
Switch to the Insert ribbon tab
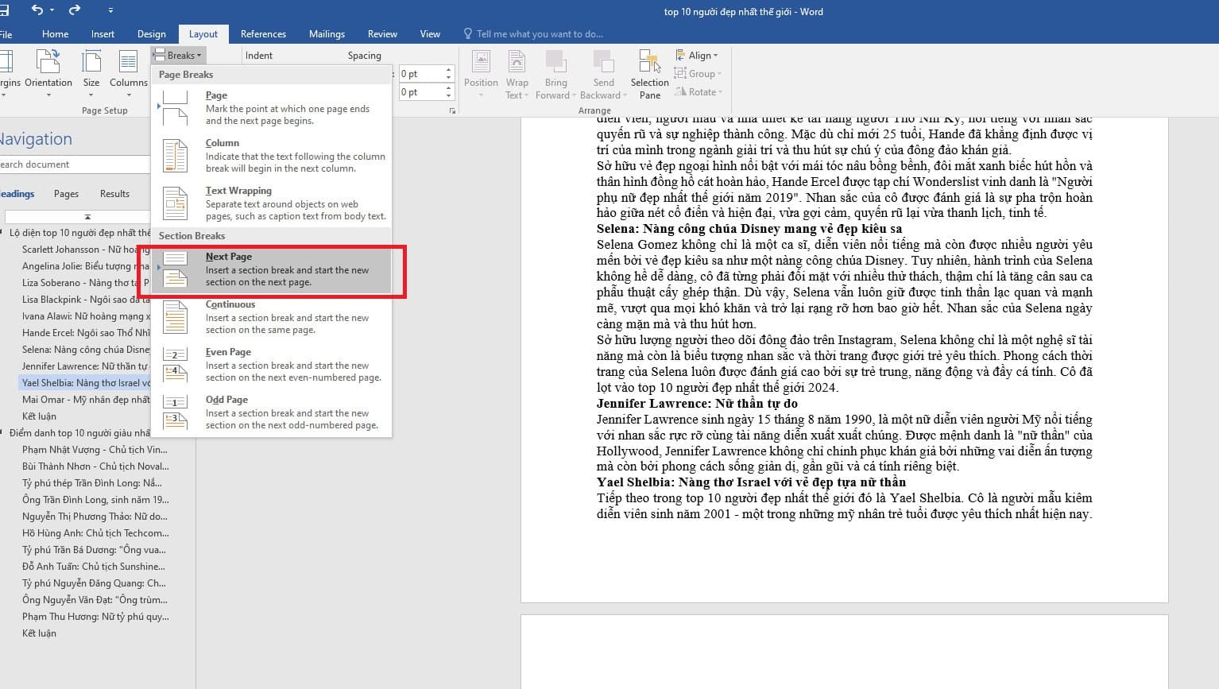point(103,34)
